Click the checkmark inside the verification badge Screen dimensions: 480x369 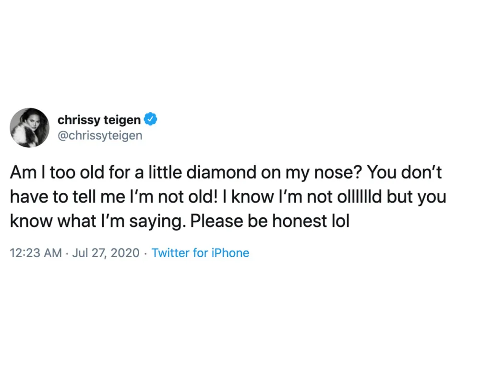150,119
